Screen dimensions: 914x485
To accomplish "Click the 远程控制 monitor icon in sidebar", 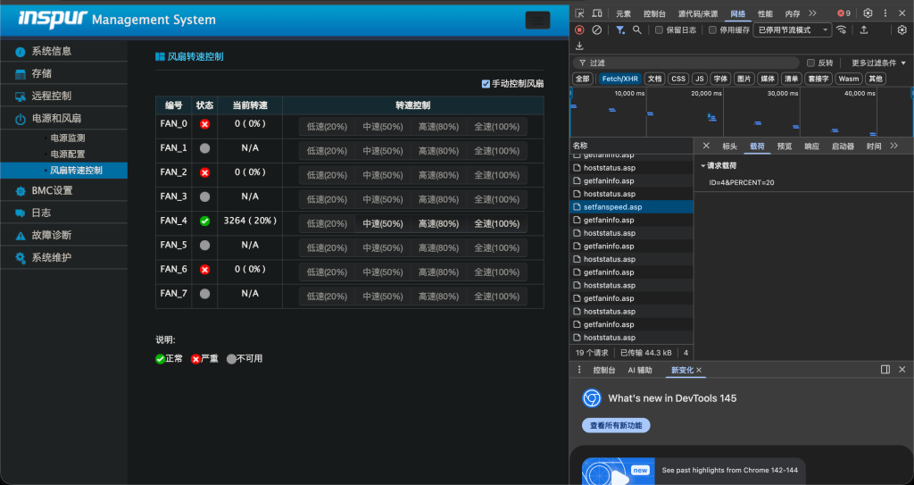I will tap(21, 96).
